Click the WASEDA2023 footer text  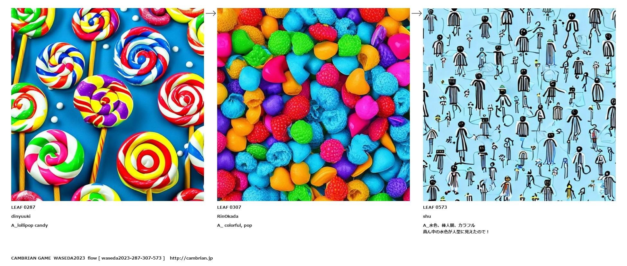pos(69,258)
